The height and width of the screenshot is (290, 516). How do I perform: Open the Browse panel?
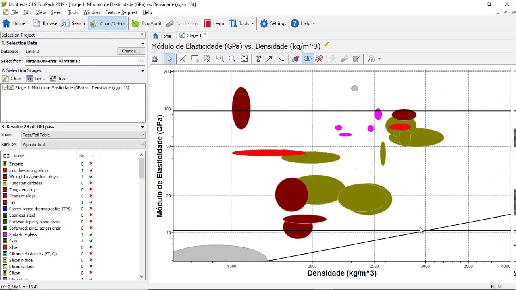[45, 23]
